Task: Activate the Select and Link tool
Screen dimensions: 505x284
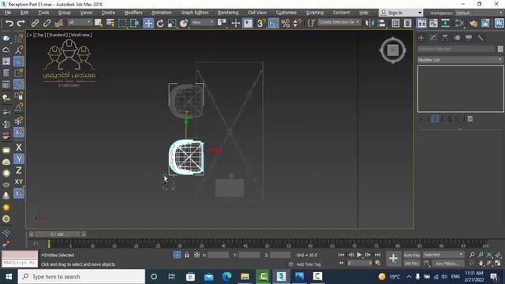Action: [x=35, y=23]
